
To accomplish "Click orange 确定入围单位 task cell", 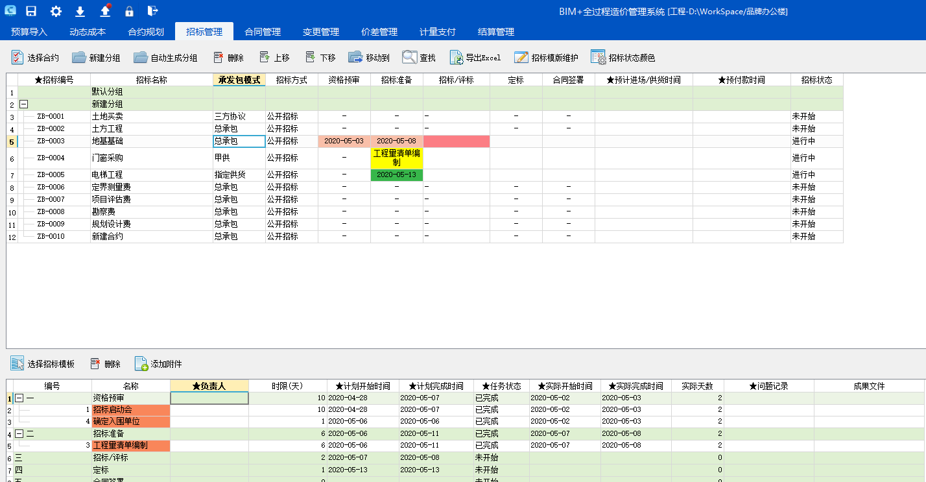I will [x=130, y=422].
